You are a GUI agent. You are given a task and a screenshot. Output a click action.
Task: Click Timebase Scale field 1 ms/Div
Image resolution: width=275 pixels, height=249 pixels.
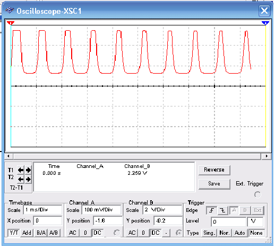[x=42, y=210]
